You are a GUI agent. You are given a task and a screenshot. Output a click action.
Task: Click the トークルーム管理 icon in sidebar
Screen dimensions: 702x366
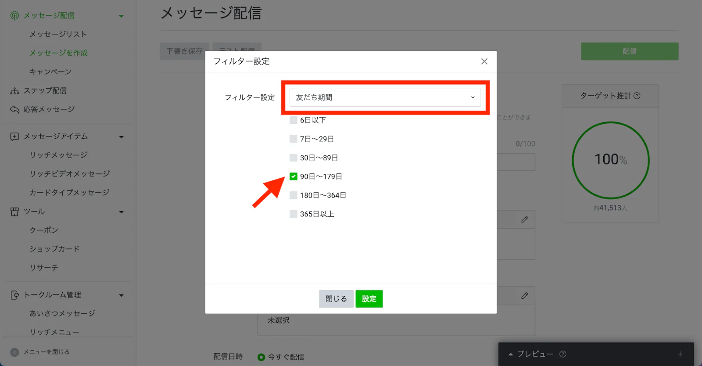[14, 295]
